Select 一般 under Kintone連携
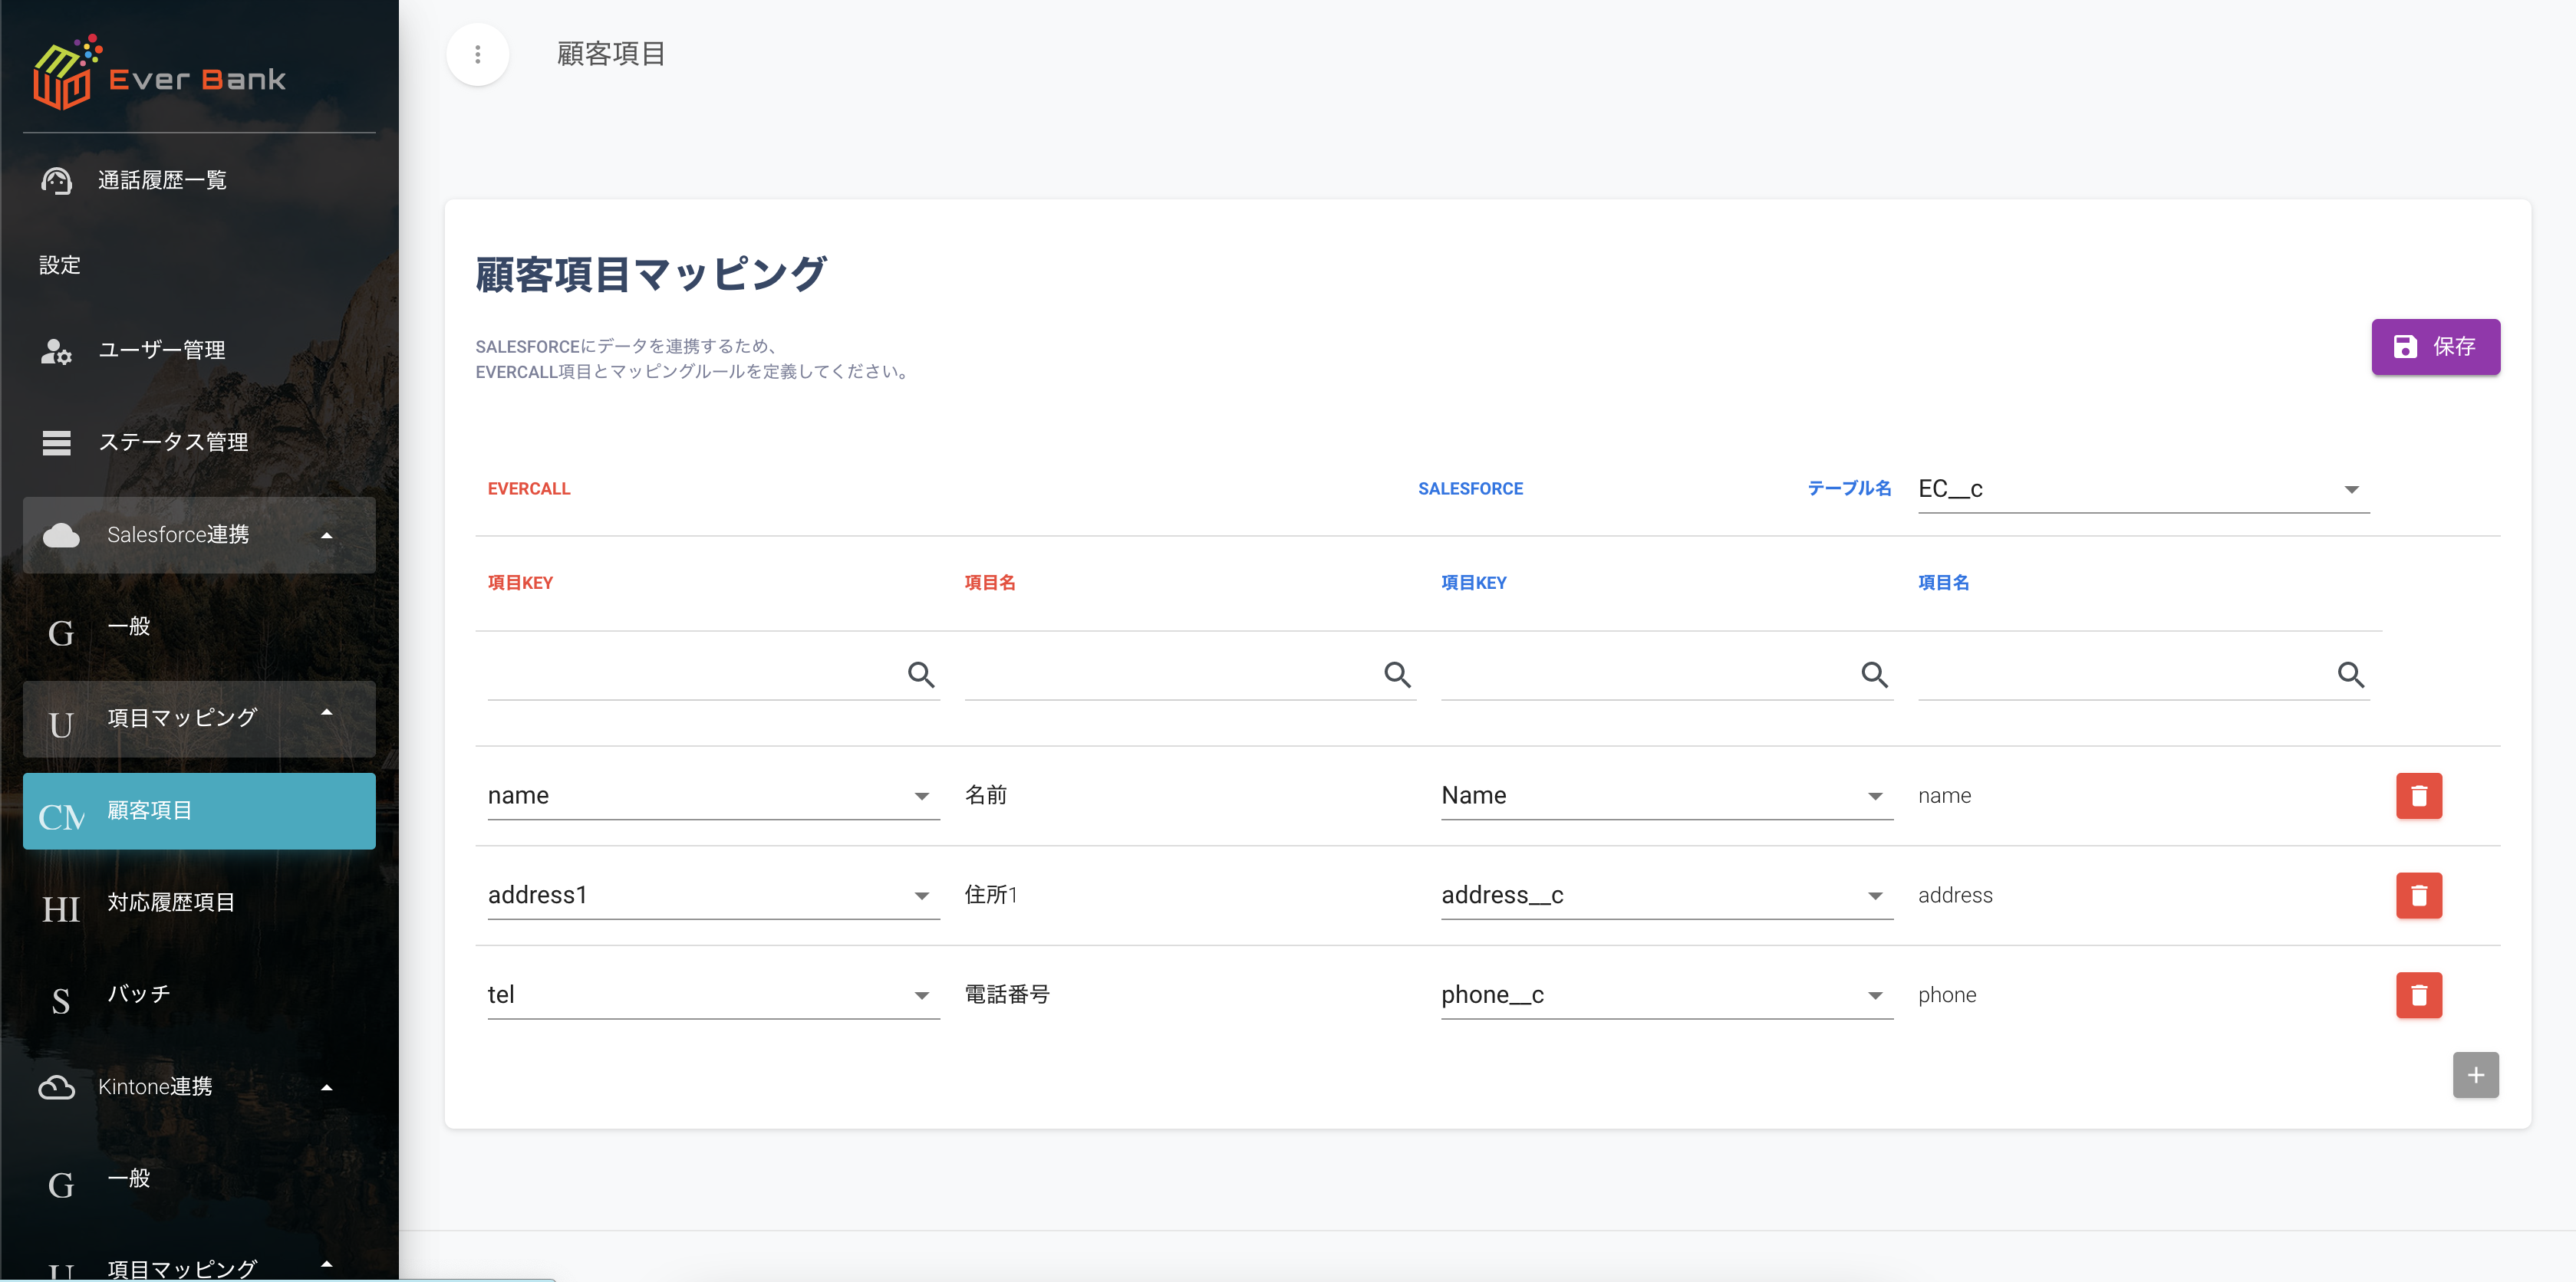The image size is (2576, 1282). point(199,1179)
